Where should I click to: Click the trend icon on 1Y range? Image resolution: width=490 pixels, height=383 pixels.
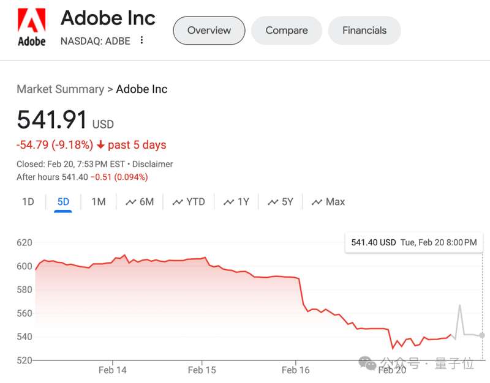(x=228, y=202)
